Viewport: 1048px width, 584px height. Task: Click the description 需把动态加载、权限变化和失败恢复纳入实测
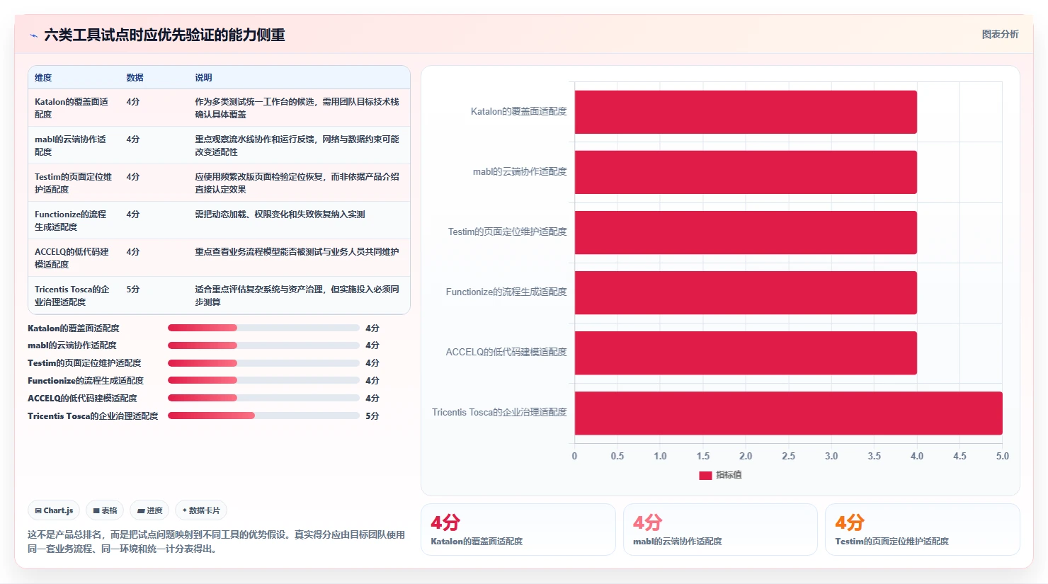(280, 214)
